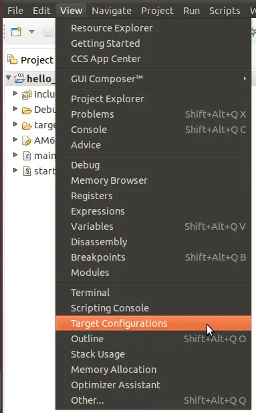Screen dimensions: 256x413
Task: Open the File menu
Action: (x=15, y=11)
